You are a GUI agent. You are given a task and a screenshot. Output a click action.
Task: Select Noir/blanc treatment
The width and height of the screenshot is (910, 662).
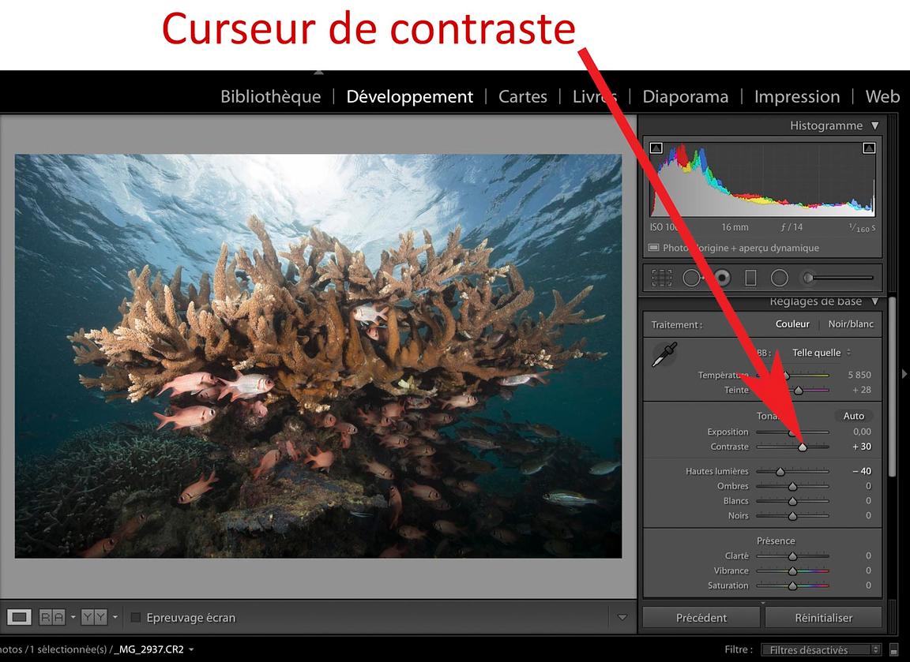pyautogui.click(x=851, y=324)
